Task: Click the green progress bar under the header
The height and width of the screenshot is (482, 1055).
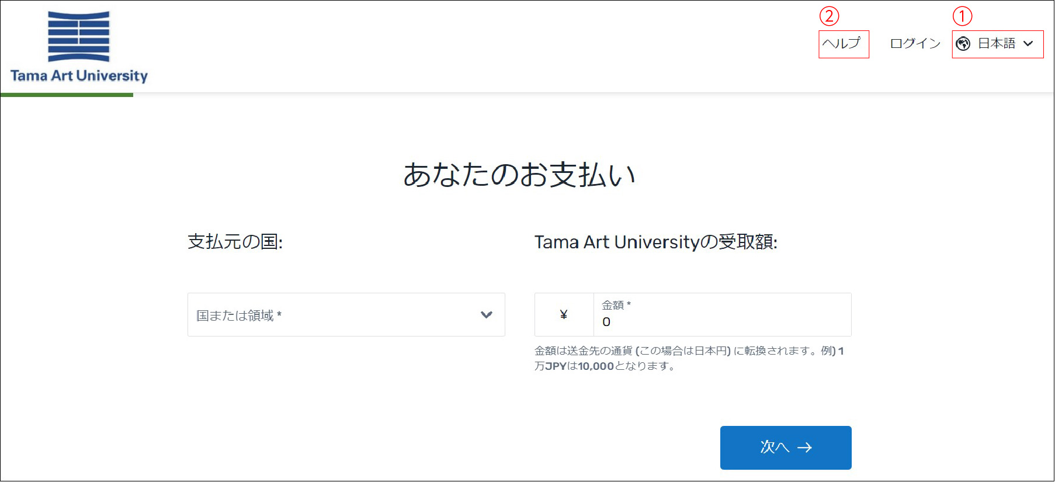Action: point(67,95)
